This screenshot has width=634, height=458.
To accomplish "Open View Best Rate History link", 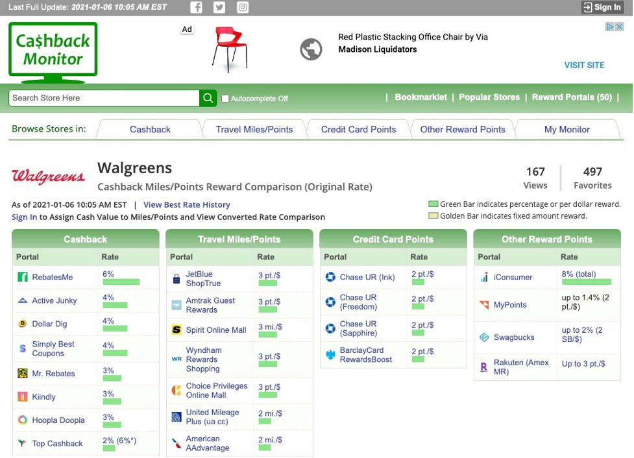I will point(187,204).
